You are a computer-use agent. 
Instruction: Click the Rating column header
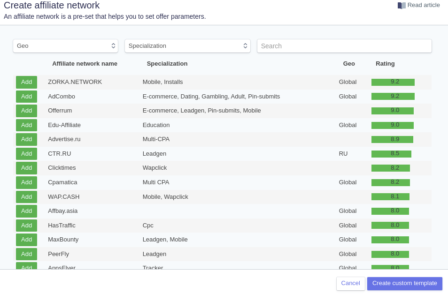coord(385,64)
